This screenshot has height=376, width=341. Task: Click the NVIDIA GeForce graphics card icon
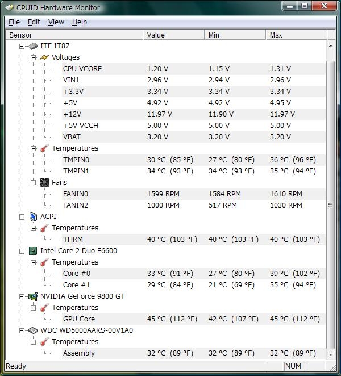coord(33,296)
